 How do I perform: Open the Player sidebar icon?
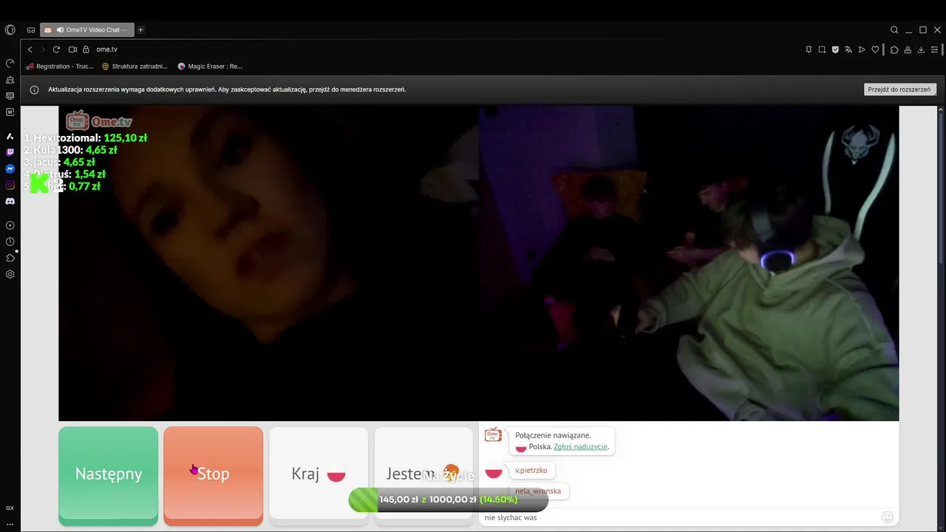[x=10, y=225]
